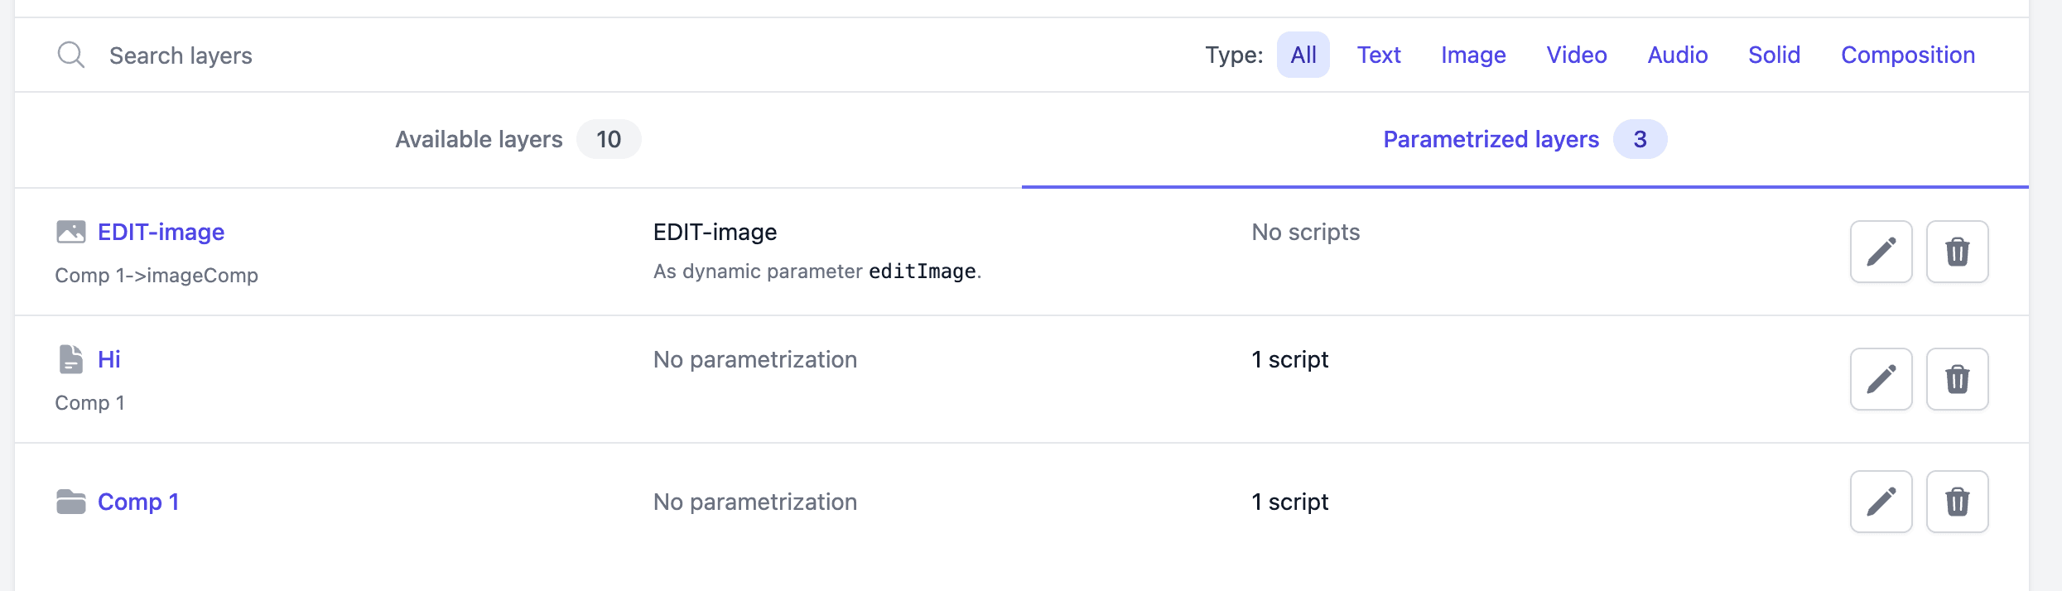The image size is (2062, 591).
Task: Filter layers by Composition type
Action: tap(1908, 55)
